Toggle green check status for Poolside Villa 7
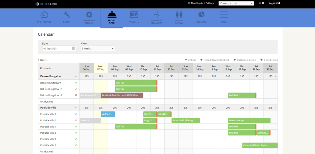315x154 pixels. [x=76, y=139]
